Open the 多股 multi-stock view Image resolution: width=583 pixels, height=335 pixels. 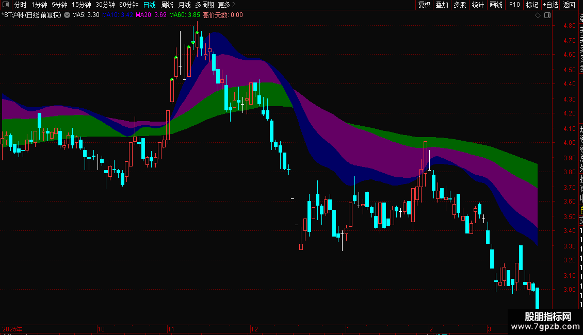pyautogui.click(x=460, y=5)
